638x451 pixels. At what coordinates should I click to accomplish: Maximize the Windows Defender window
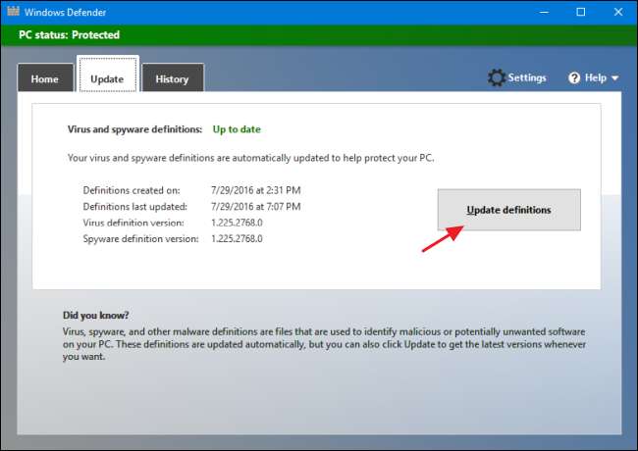click(581, 12)
